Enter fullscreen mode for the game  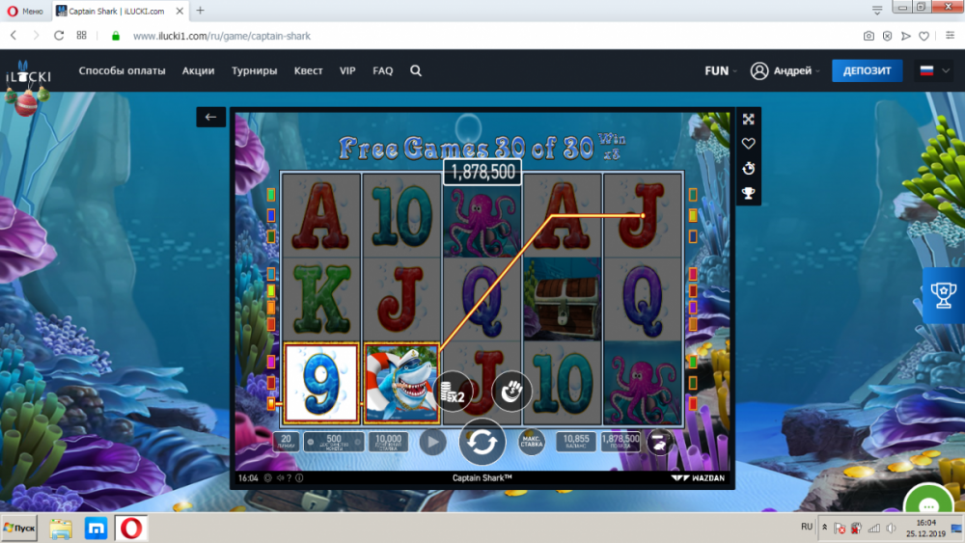pyautogui.click(x=749, y=120)
